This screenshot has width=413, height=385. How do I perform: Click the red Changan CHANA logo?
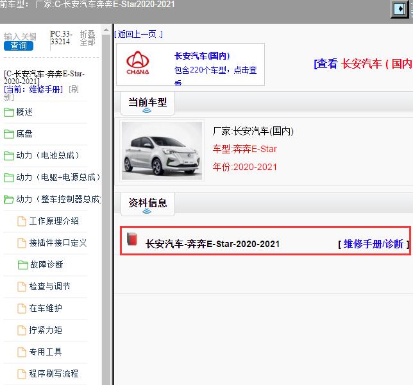pyautogui.click(x=138, y=63)
